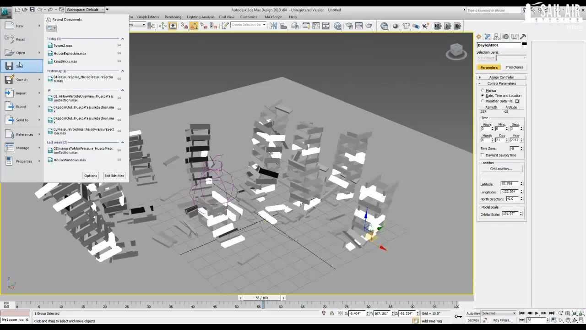Collapse the Control Parameters rollout
The height and width of the screenshot is (330, 586).
point(501,83)
